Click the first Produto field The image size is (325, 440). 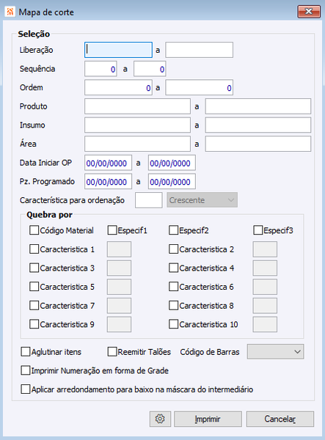pos(137,106)
